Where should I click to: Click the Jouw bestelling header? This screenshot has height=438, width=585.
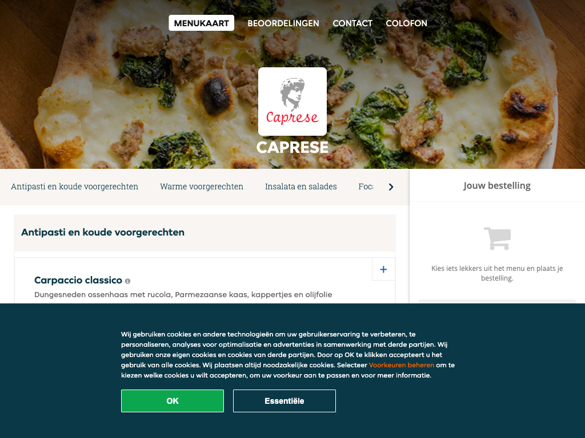497,185
